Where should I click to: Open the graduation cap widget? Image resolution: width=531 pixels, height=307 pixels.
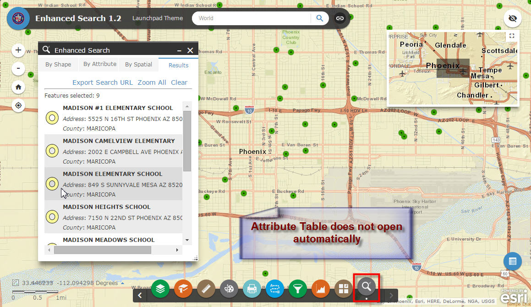[183, 289]
